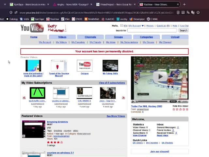Image resolution: width=209 pixels, height=157 pixels.
Task: Open ONDB bookmark
Action: 77,19
